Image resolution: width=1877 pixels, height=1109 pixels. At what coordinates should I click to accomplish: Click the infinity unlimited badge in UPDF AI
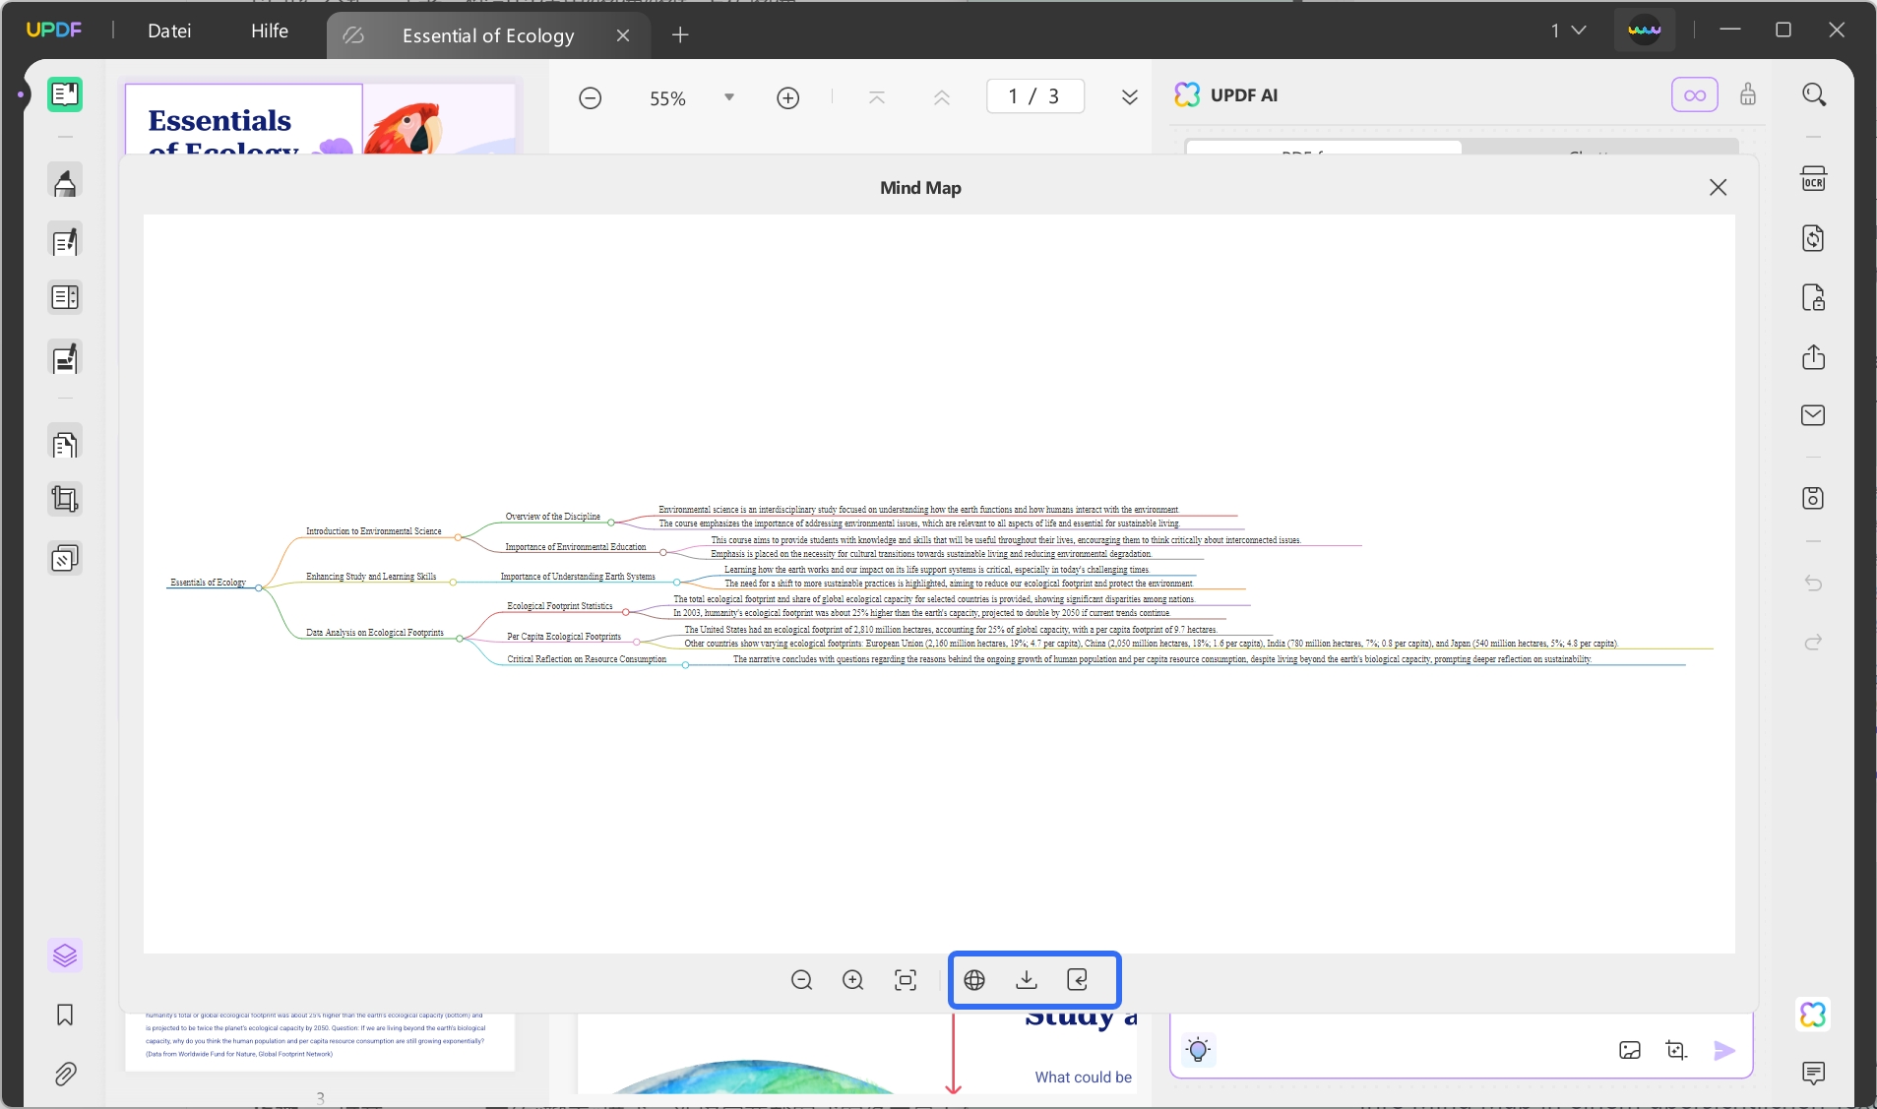(1695, 95)
